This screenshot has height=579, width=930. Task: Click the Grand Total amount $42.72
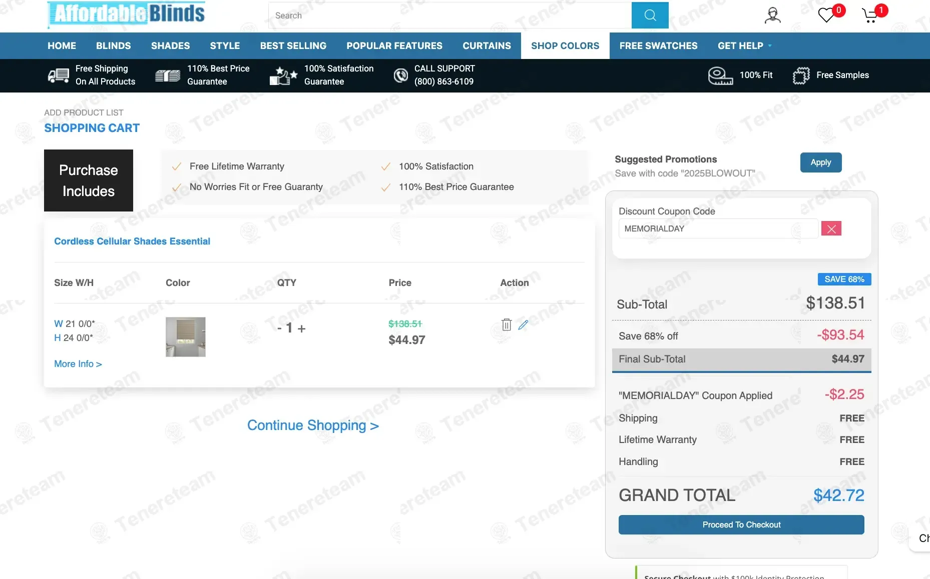click(x=839, y=495)
